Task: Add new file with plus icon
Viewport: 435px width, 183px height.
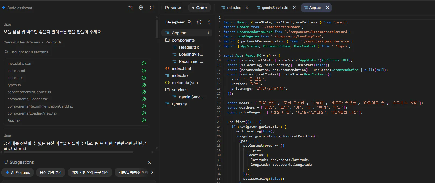Action: pos(199,22)
